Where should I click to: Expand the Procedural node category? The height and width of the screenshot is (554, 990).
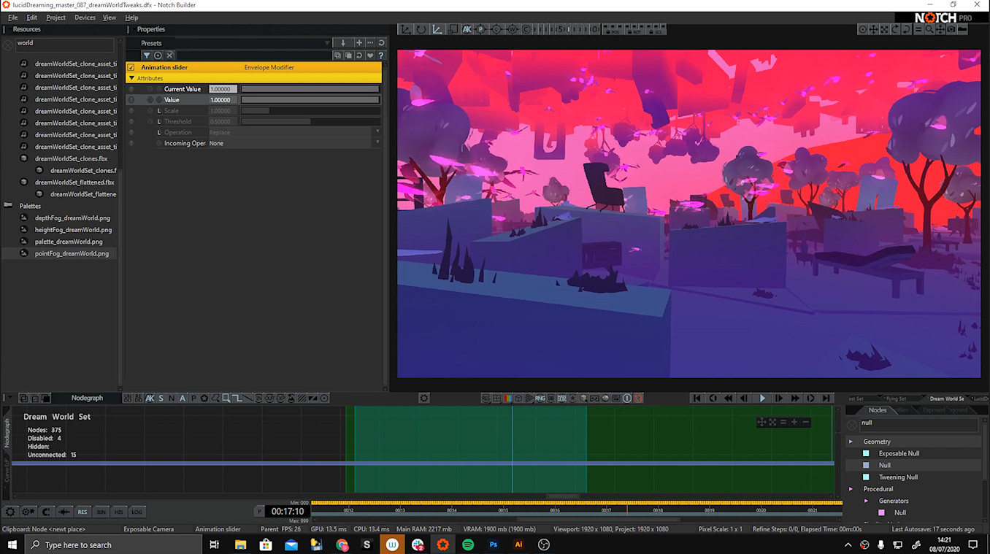pos(851,489)
